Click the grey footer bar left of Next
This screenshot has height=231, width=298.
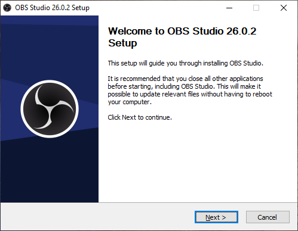click(97, 217)
